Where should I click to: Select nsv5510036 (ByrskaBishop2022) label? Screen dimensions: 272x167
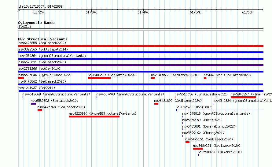201,94
